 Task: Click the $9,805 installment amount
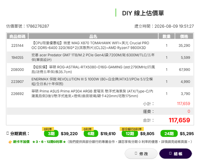point(147,134)
